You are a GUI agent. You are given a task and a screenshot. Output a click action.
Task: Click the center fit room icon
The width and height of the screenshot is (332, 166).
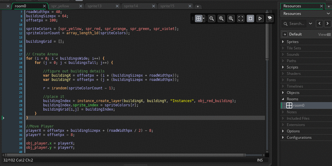tap(241, 18)
